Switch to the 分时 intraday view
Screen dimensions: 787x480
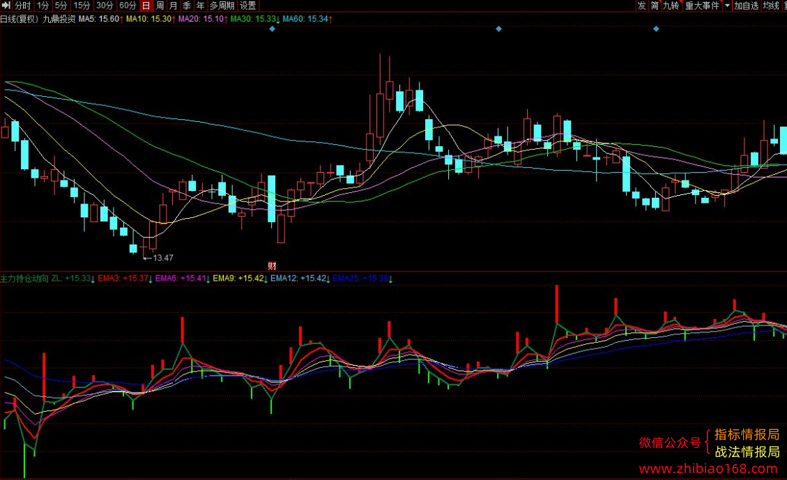22,6
